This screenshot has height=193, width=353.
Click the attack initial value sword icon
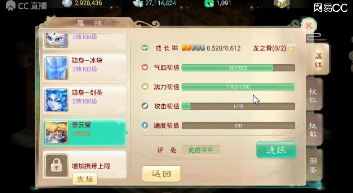(145, 106)
